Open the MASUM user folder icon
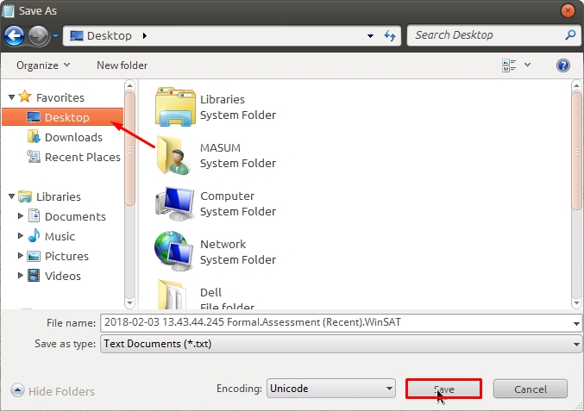584x411 pixels. 175,155
